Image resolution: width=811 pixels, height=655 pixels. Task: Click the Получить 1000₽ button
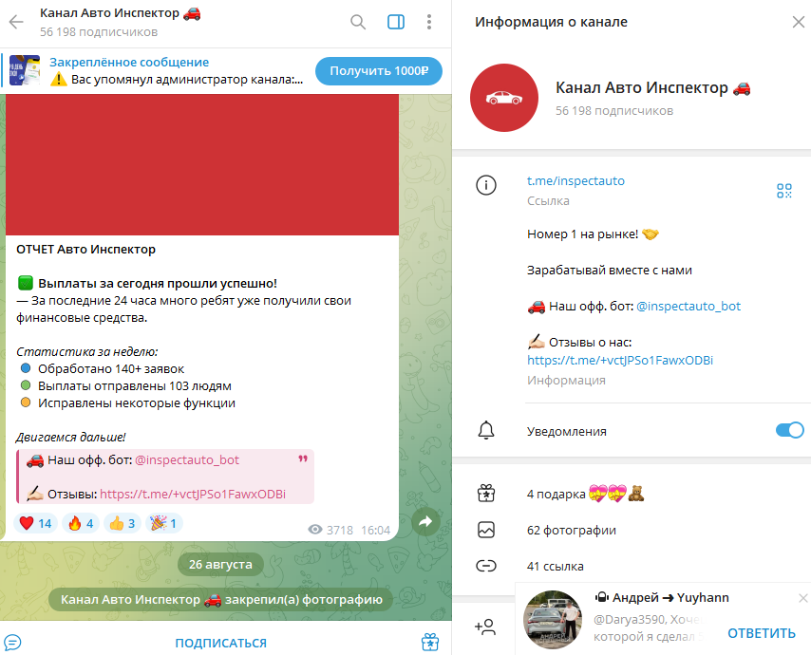pos(379,71)
